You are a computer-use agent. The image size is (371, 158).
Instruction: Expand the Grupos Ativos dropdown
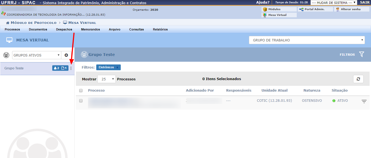(36, 55)
